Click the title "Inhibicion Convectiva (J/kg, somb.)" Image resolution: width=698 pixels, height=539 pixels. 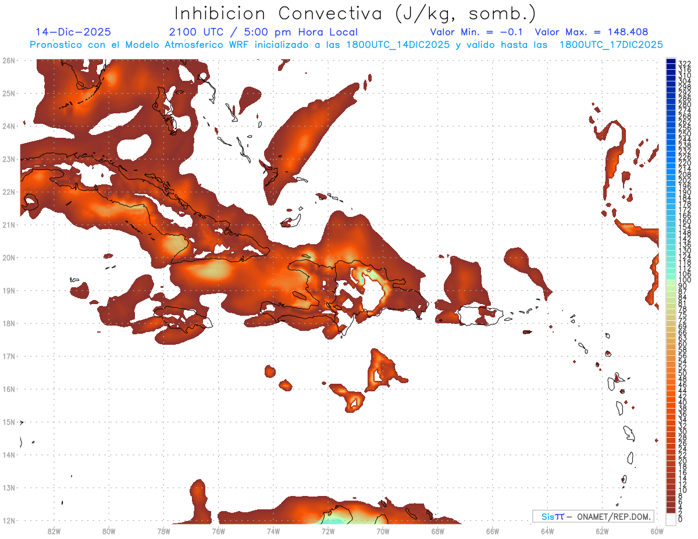355,13
